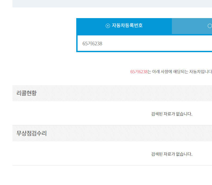Click the 65거6238 text inside the search box
The image size is (212, 185).
point(92,44)
